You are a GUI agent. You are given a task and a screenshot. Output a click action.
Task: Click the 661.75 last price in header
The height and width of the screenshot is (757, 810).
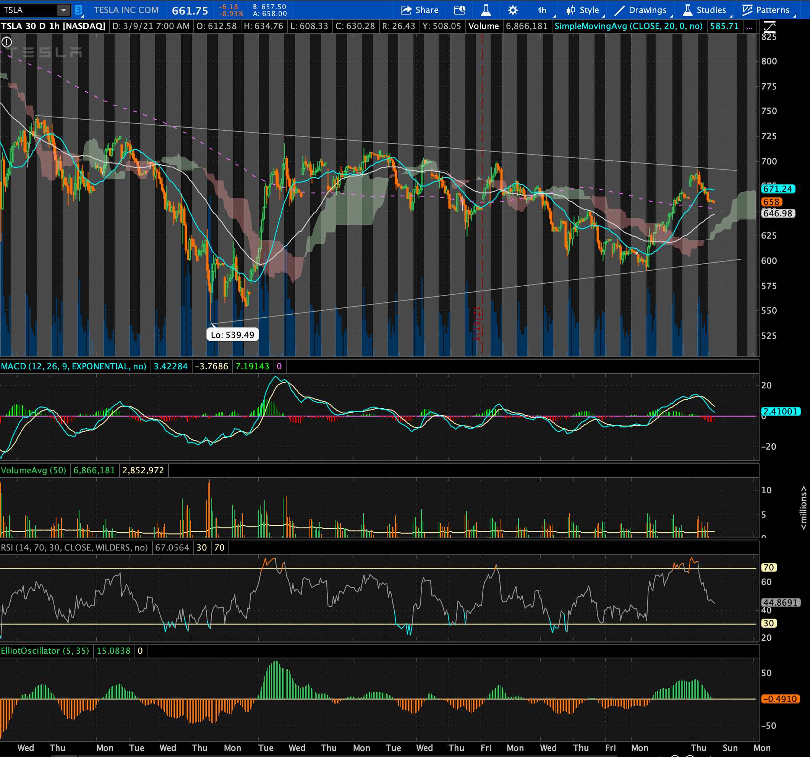click(x=190, y=11)
